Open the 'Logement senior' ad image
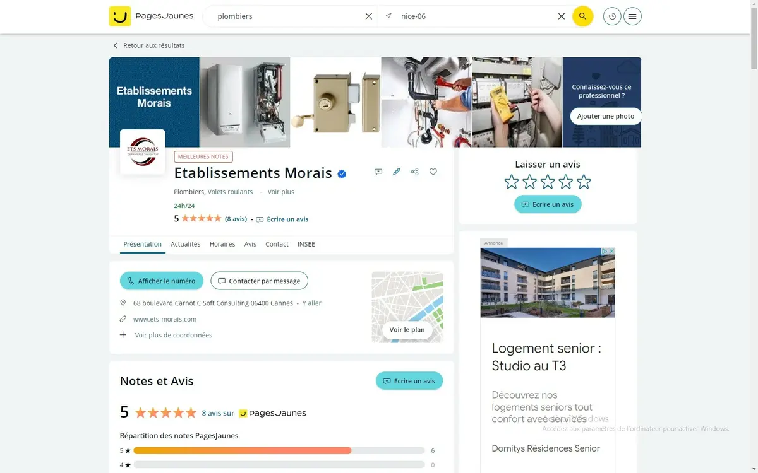The height and width of the screenshot is (473, 758). point(548,283)
